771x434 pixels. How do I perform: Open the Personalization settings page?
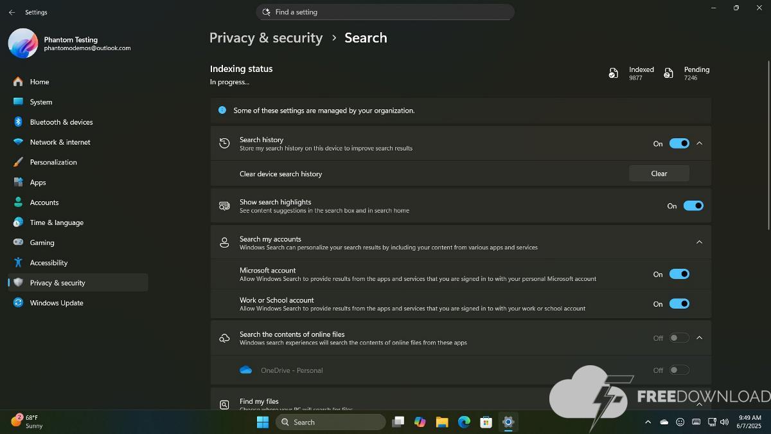53,162
